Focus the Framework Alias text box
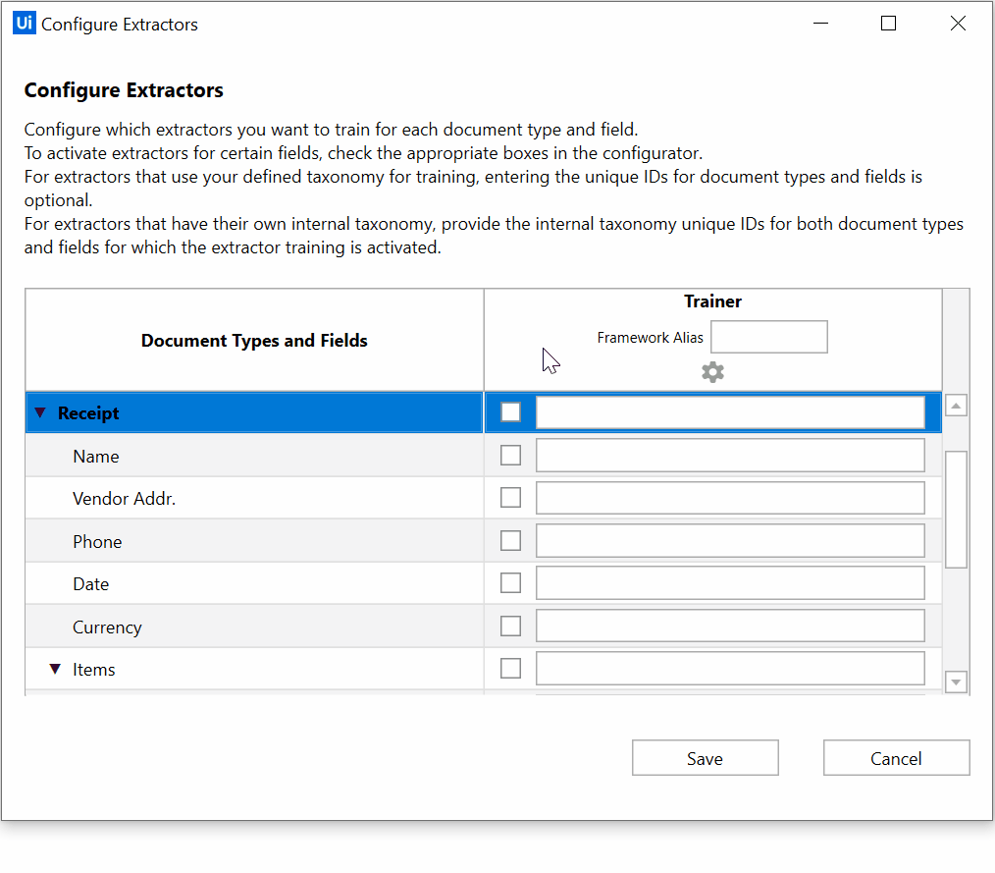 click(x=768, y=337)
